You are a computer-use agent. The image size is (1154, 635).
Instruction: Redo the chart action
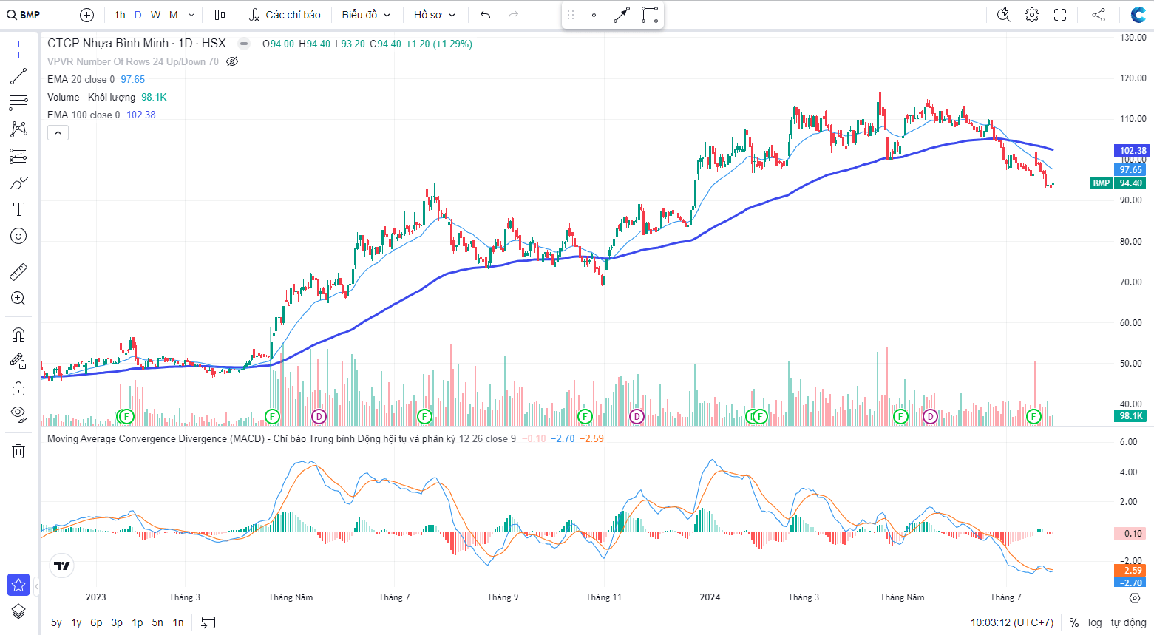click(x=514, y=15)
